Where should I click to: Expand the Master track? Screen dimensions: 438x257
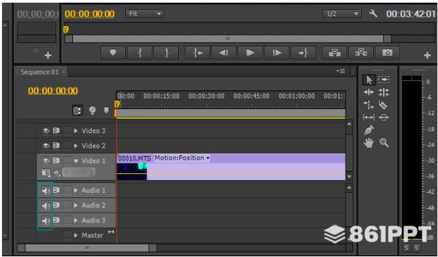[76, 235]
